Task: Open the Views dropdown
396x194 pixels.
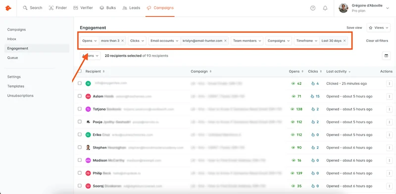Action: coord(379,28)
